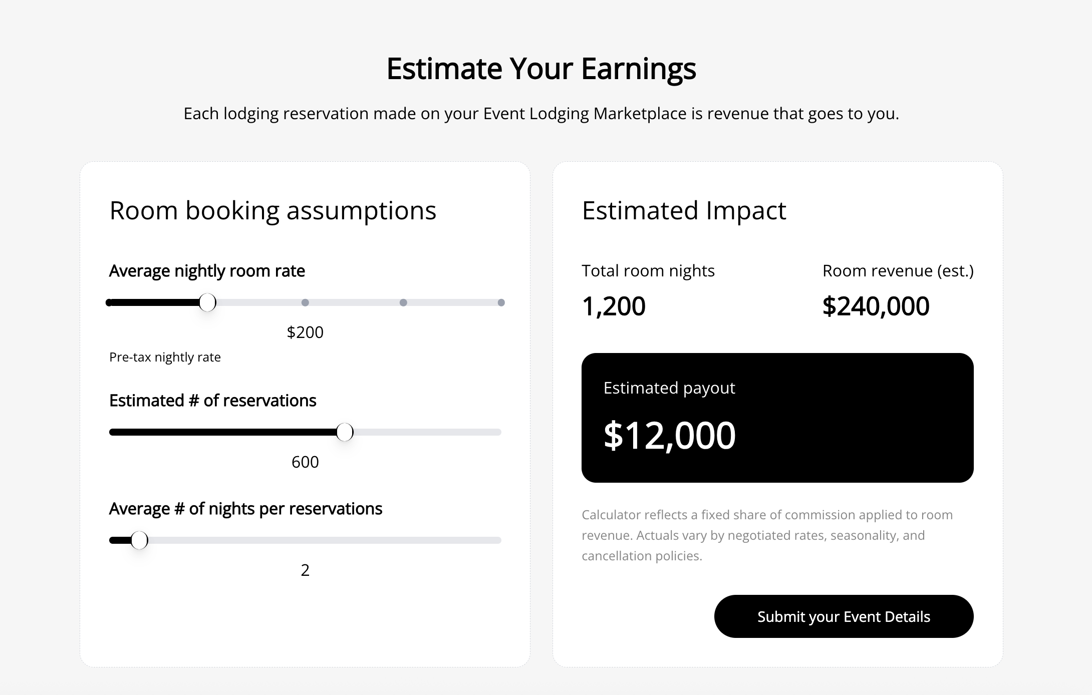The height and width of the screenshot is (695, 1092).
Task: Click the Estimated number of reservations slider handle
Action: click(x=345, y=432)
